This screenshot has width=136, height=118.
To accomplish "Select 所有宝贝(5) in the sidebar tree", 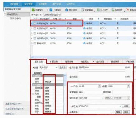I will pyautogui.click(x=18, y=14).
